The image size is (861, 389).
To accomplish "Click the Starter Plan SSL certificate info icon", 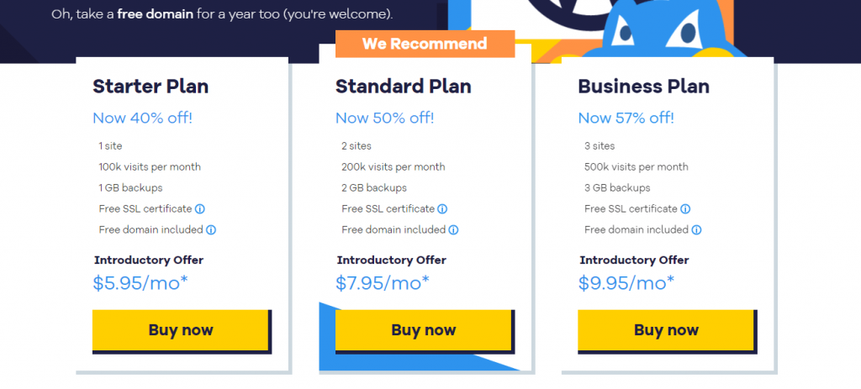I will (200, 209).
